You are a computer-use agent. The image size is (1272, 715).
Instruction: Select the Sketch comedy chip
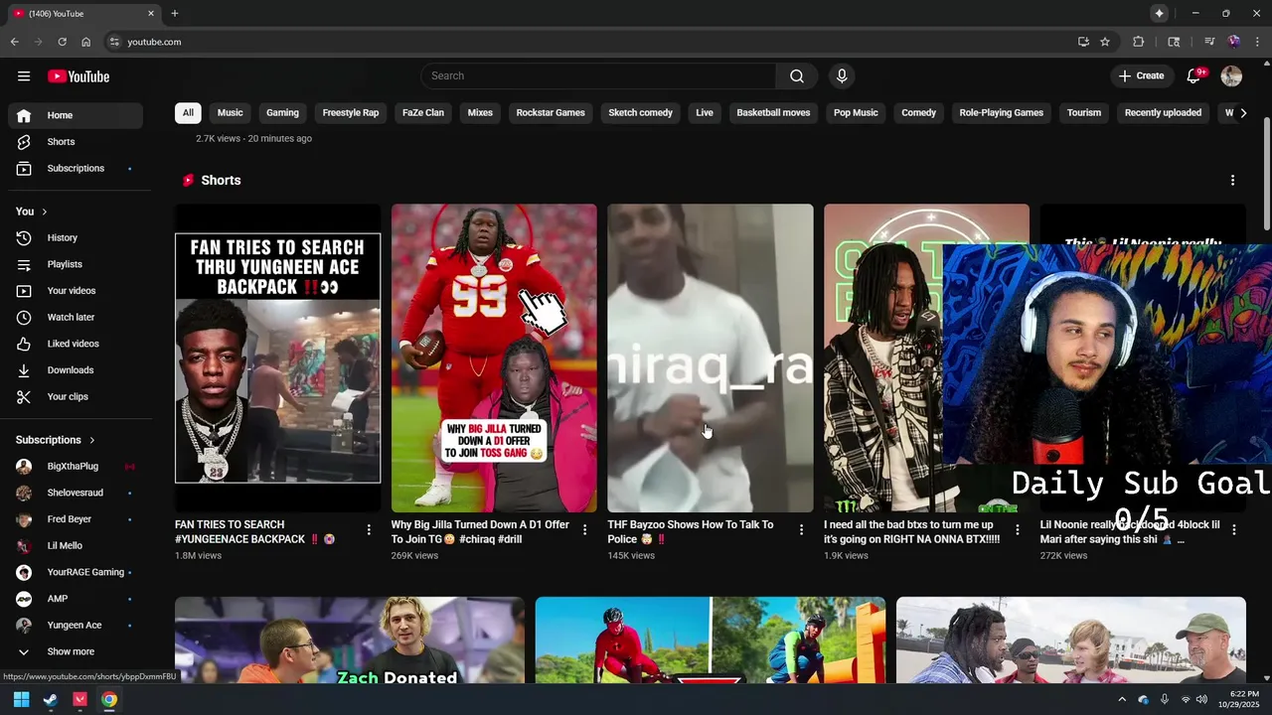click(x=641, y=113)
